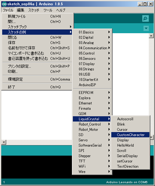Viewport: 155px width, 186px height.
Task: Select 開く... menu entry
Action: pos(37,22)
